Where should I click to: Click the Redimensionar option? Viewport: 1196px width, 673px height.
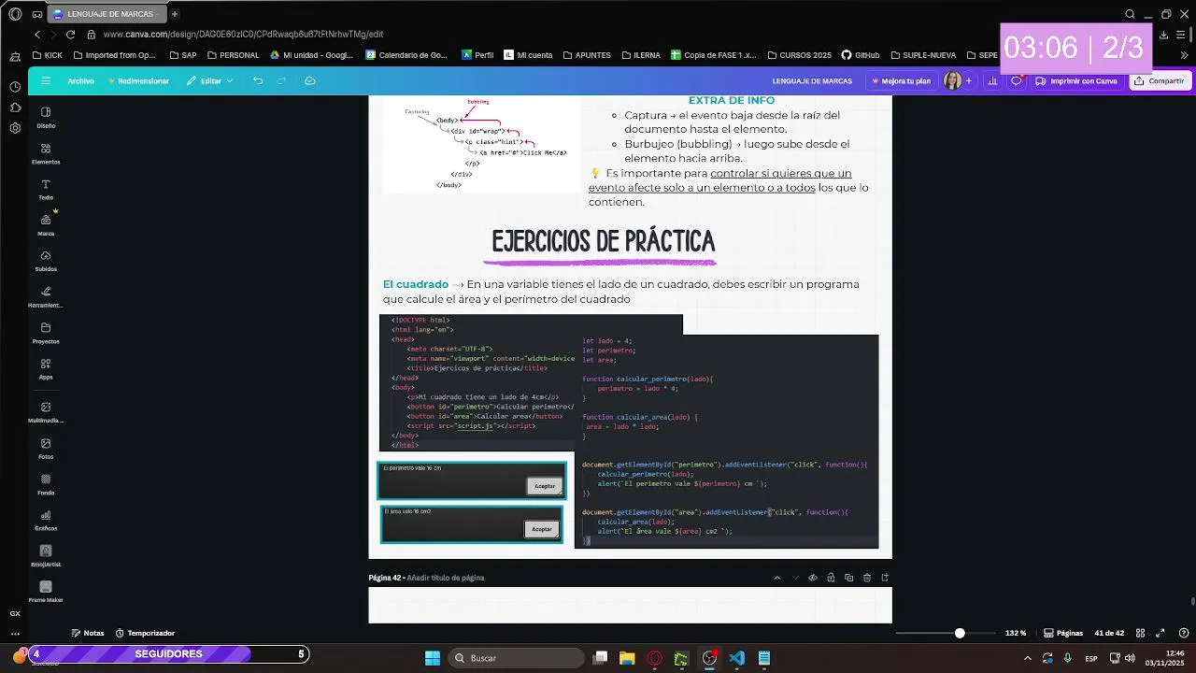tap(138, 81)
